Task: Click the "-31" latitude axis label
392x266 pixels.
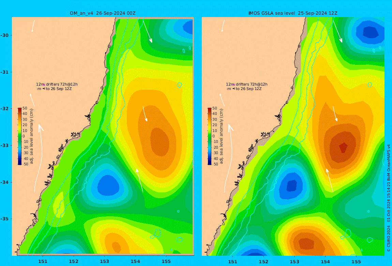Action: pyautogui.click(x=4, y=72)
